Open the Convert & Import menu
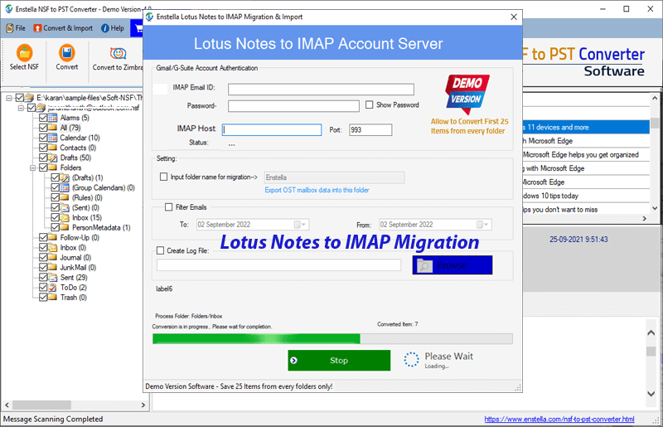Image resolution: width=663 pixels, height=427 pixels. [x=63, y=28]
